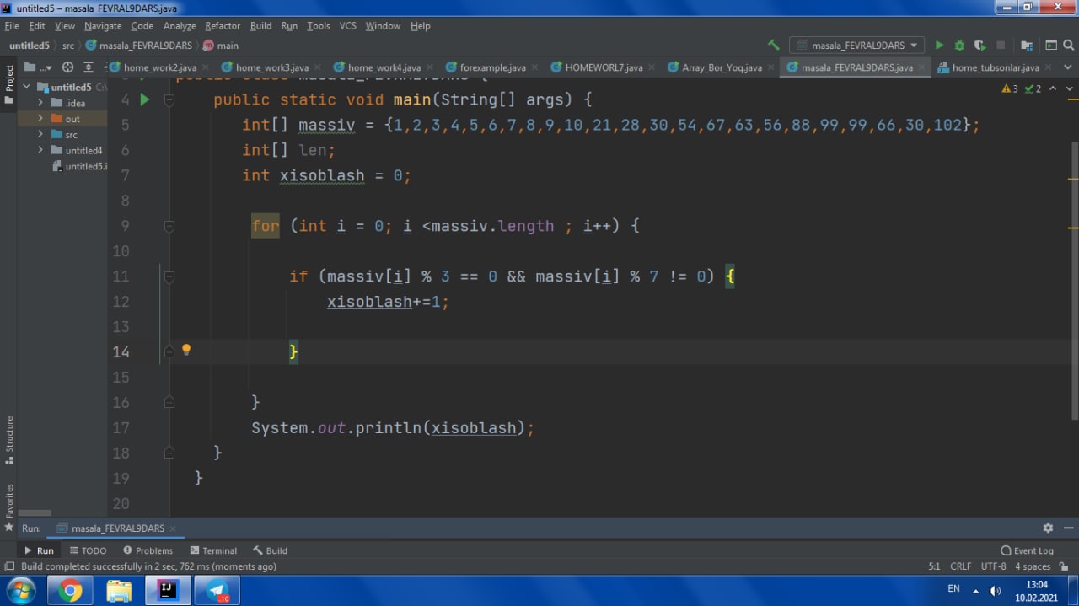
Task: Collapse the main method fold marker on line 4
Action: click(169, 99)
